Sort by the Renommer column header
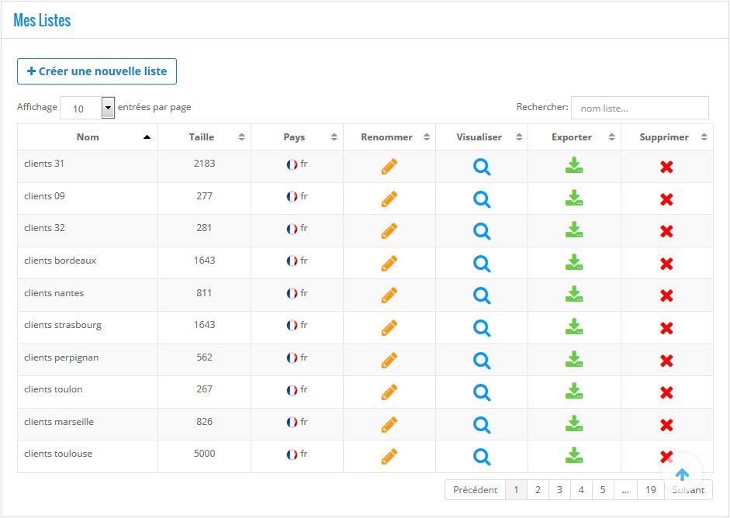Viewport: 730px width, 518px height. tap(389, 136)
